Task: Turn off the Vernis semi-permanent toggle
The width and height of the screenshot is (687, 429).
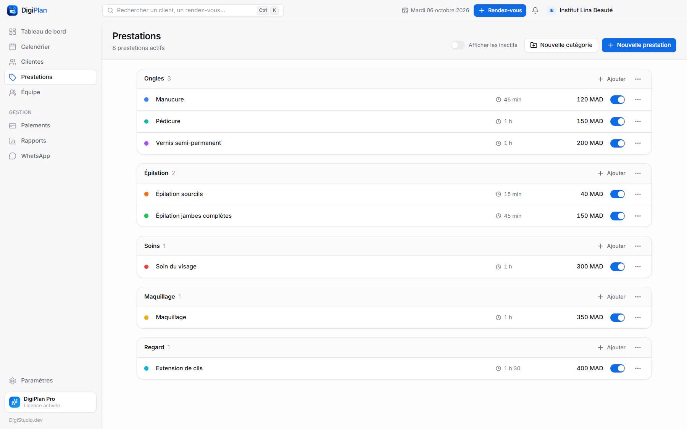Action: coord(618,143)
